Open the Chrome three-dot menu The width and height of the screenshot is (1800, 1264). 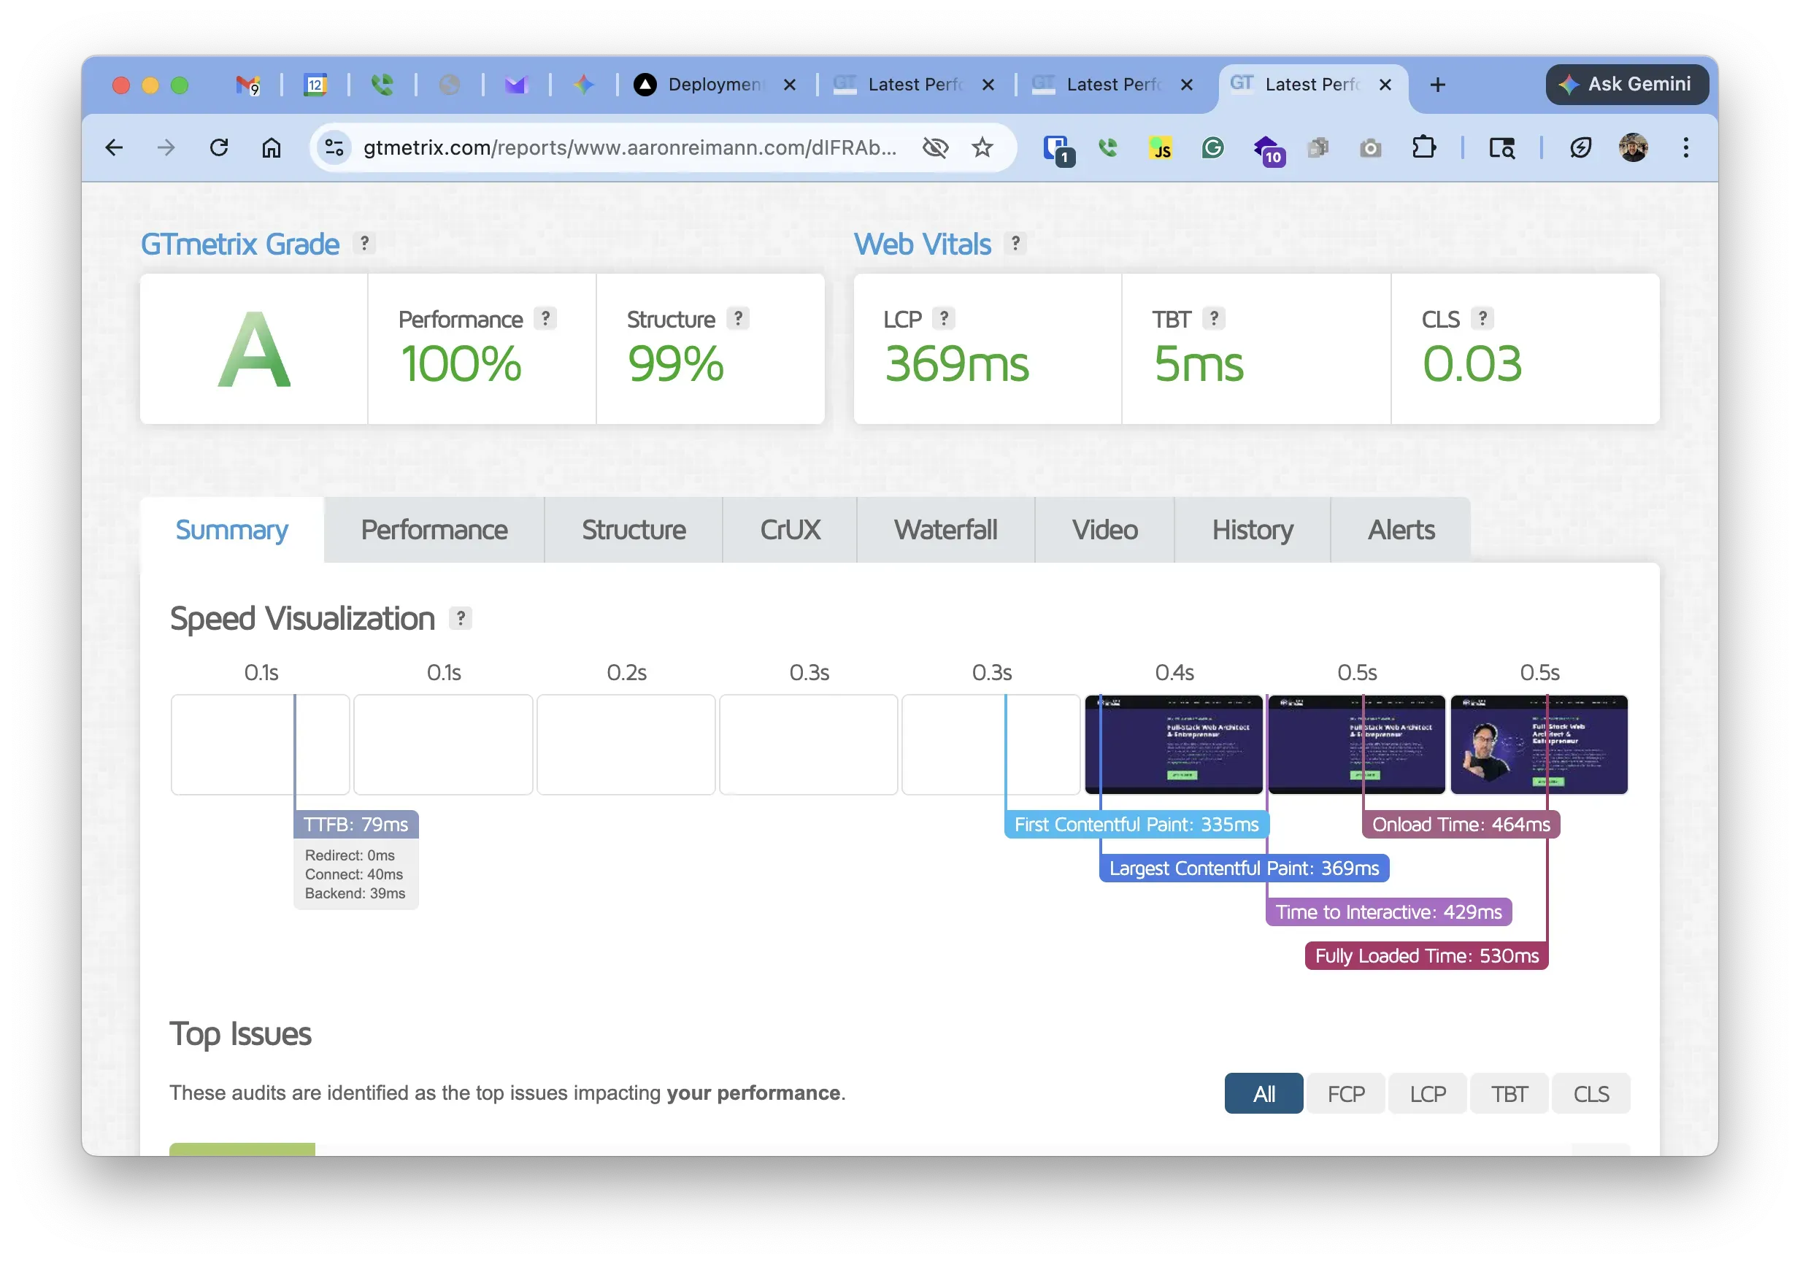tap(1685, 147)
